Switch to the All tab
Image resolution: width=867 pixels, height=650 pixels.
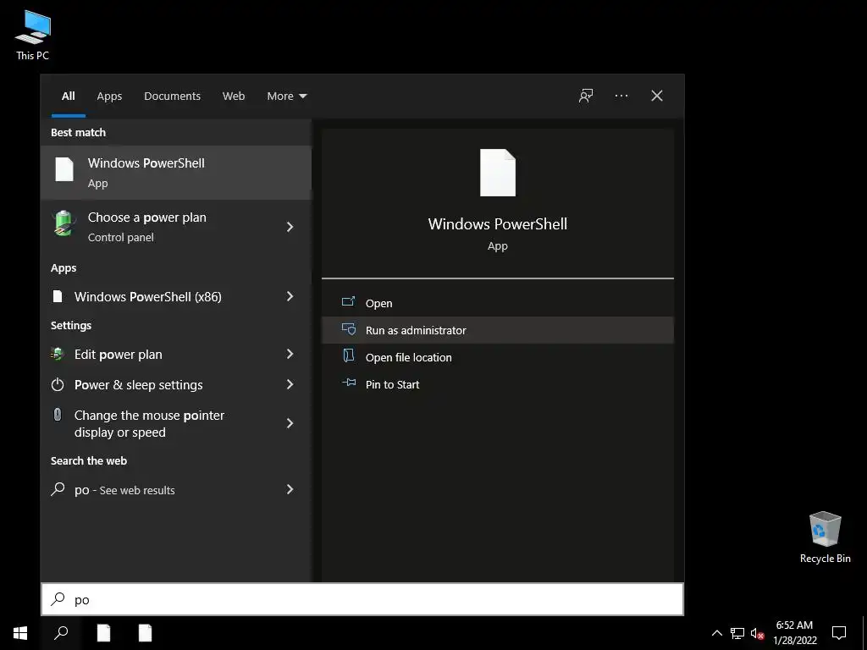[x=68, y=96]
